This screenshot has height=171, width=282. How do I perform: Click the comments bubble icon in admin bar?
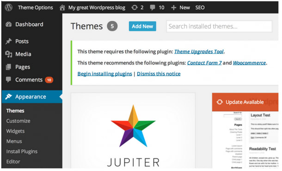(x=153, y=7)
